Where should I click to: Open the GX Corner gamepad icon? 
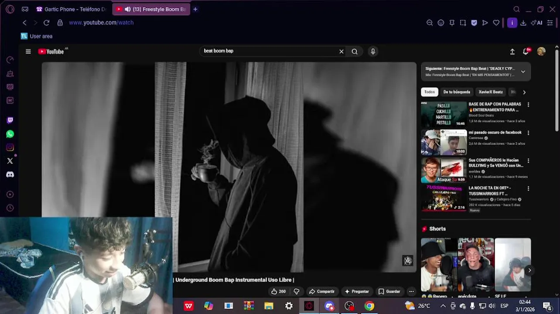[25, 9]
